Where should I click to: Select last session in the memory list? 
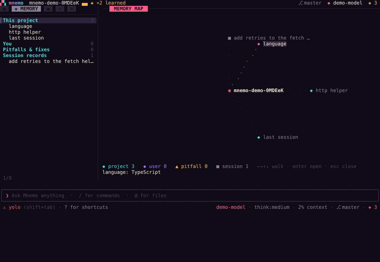coord(26,38)
